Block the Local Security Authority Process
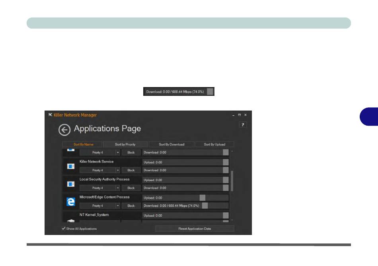Viewport: 378px width, 266px height. coord(131,188)
